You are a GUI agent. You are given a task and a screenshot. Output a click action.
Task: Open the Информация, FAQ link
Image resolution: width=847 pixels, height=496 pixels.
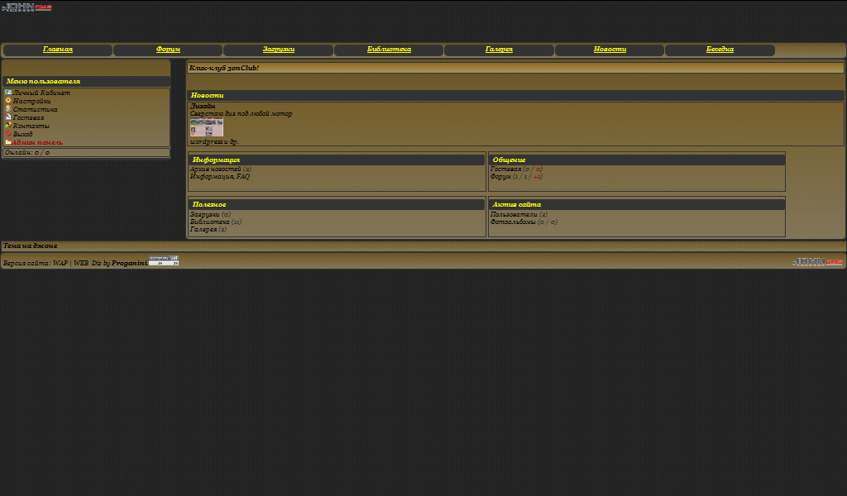click(219, 176)
